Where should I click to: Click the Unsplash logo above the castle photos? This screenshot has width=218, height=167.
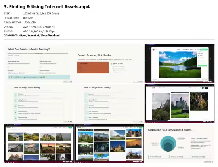pyautogui.click(x=153, y=88)
